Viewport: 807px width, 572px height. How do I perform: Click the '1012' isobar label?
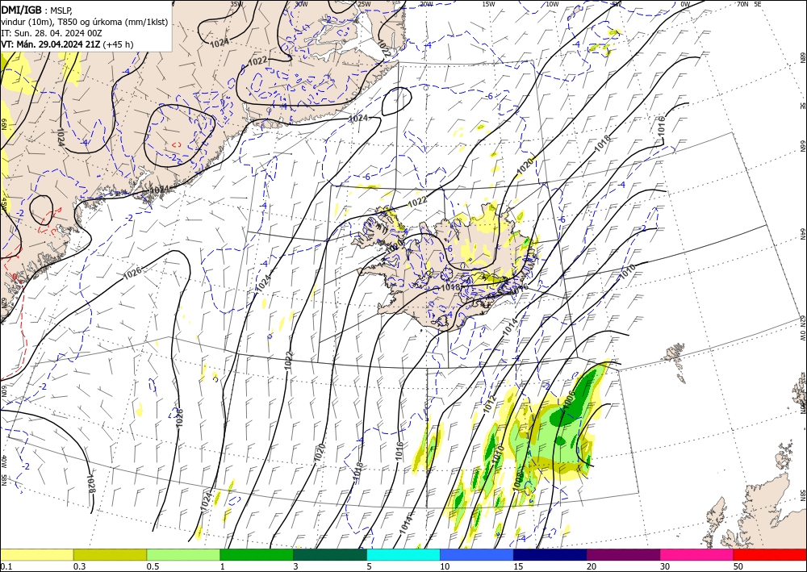point(490,404)
